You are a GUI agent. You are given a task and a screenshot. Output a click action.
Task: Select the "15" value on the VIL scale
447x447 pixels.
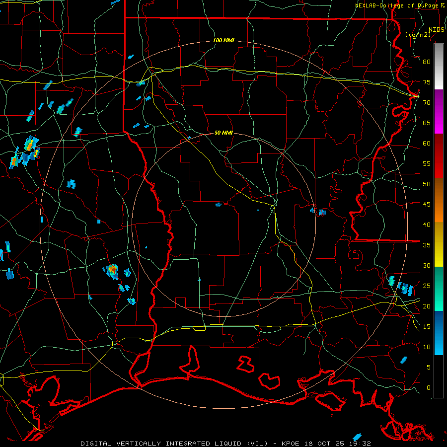click(x=427, y=327)
